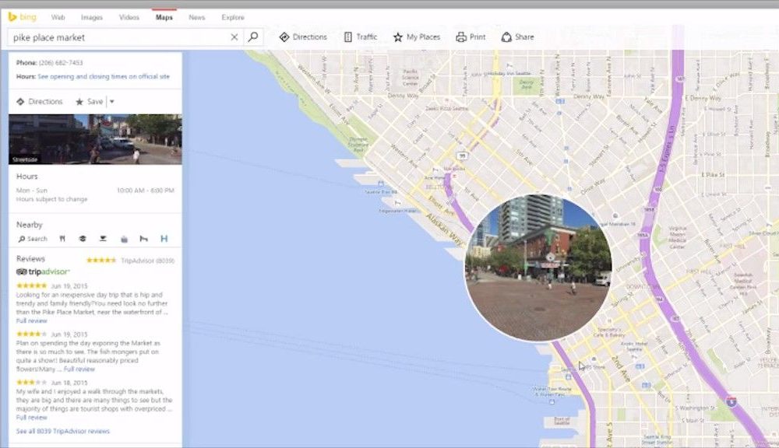Clear the search box with the X icon
Viewport: 779px width, 448px height.
pyautogui.click(x=234, y=37)
